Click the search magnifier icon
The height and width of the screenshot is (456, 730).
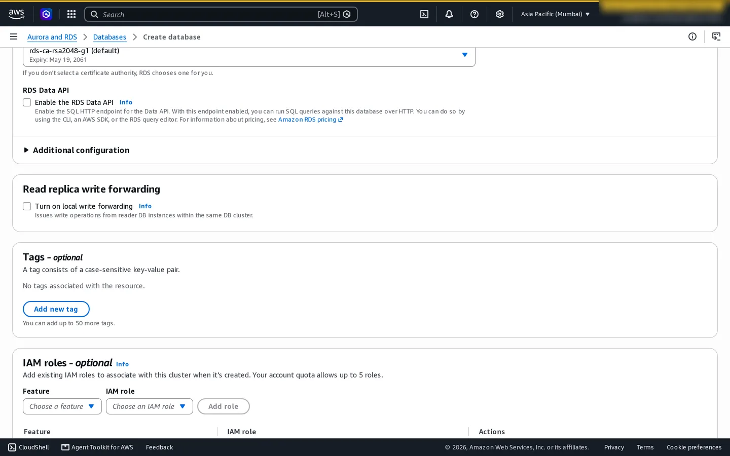94,14
